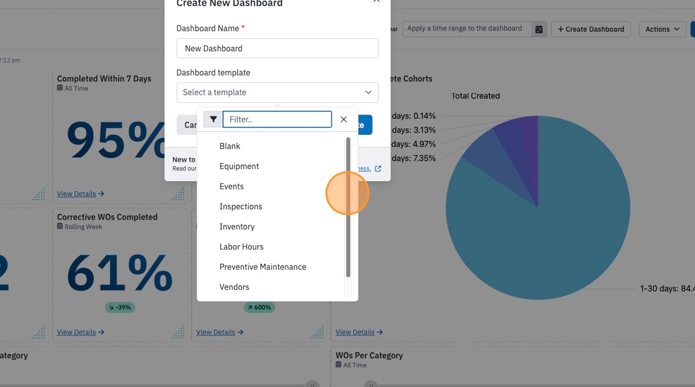Expand the Select a template dropdown

pyautogui.click(x=277, y=92)
